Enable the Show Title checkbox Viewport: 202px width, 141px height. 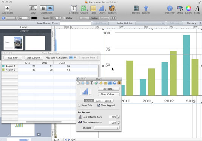[79, 105]
